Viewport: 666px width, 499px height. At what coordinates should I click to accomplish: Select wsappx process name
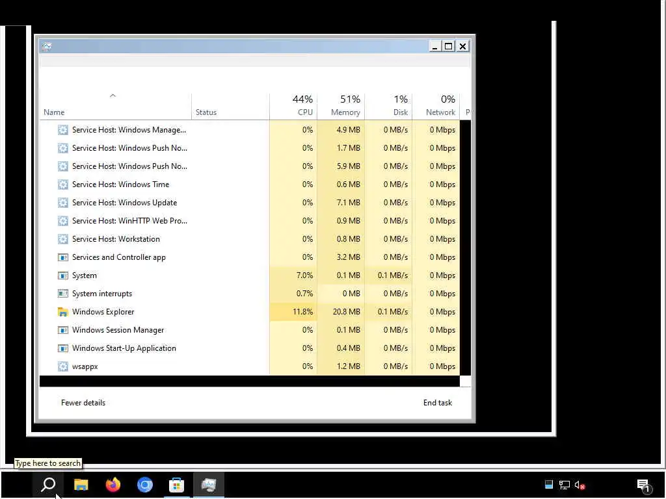pyautogui.click(x=85, y=366)
